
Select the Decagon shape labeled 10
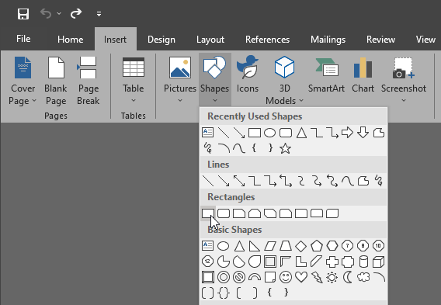point(378,246)
